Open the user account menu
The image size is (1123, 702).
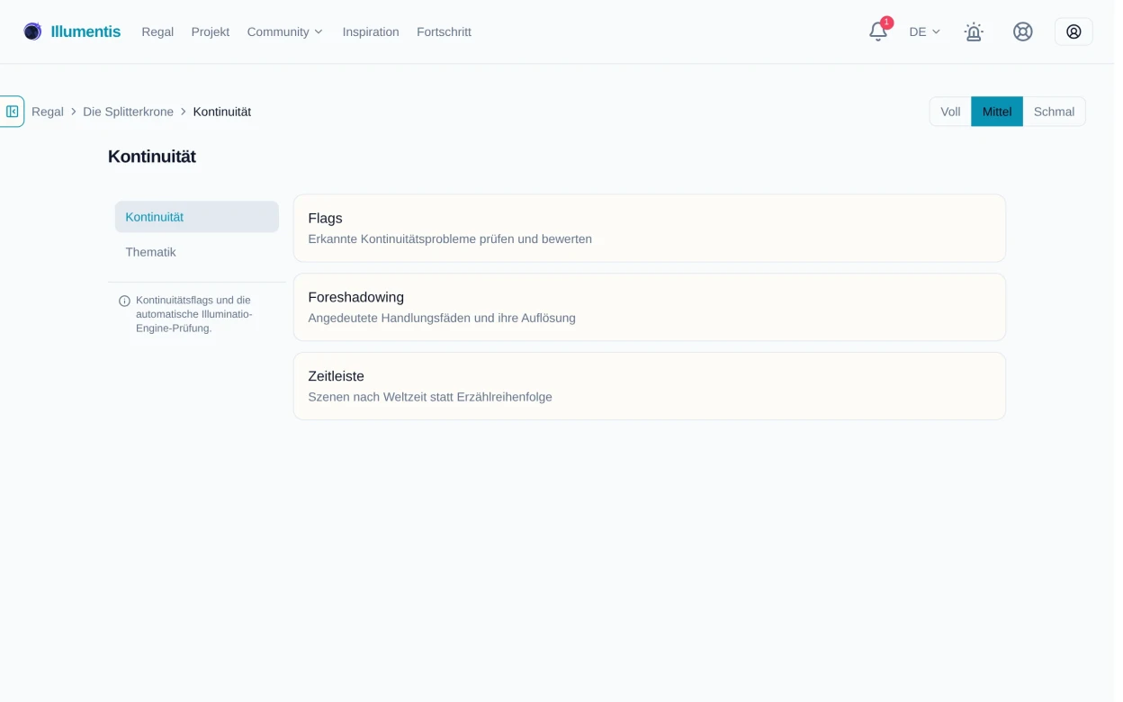(x=1074, y=31)
